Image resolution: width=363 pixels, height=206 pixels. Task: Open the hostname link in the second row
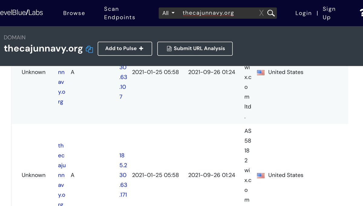click(x=61, y=175)
